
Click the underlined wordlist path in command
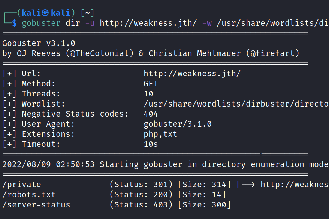272,23
